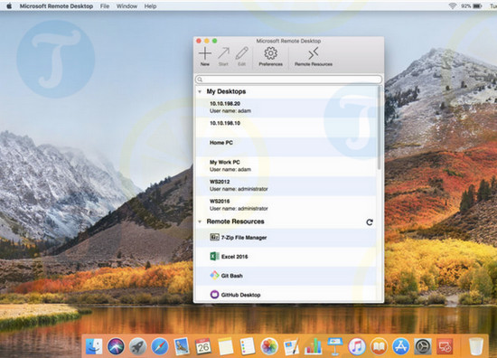
Task: Click the Edit pencil toolbar icon
Action: click(242, 56)
